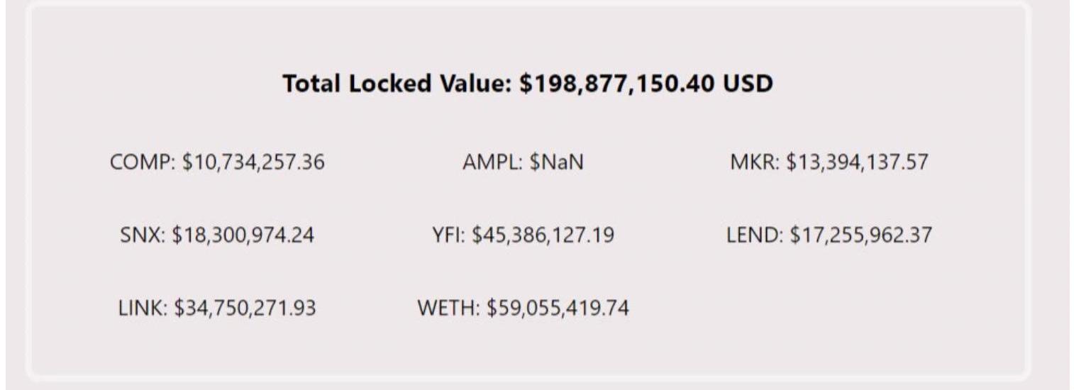
Task: Select the WETH value $59,055,419.74
Action: [558, 308]
